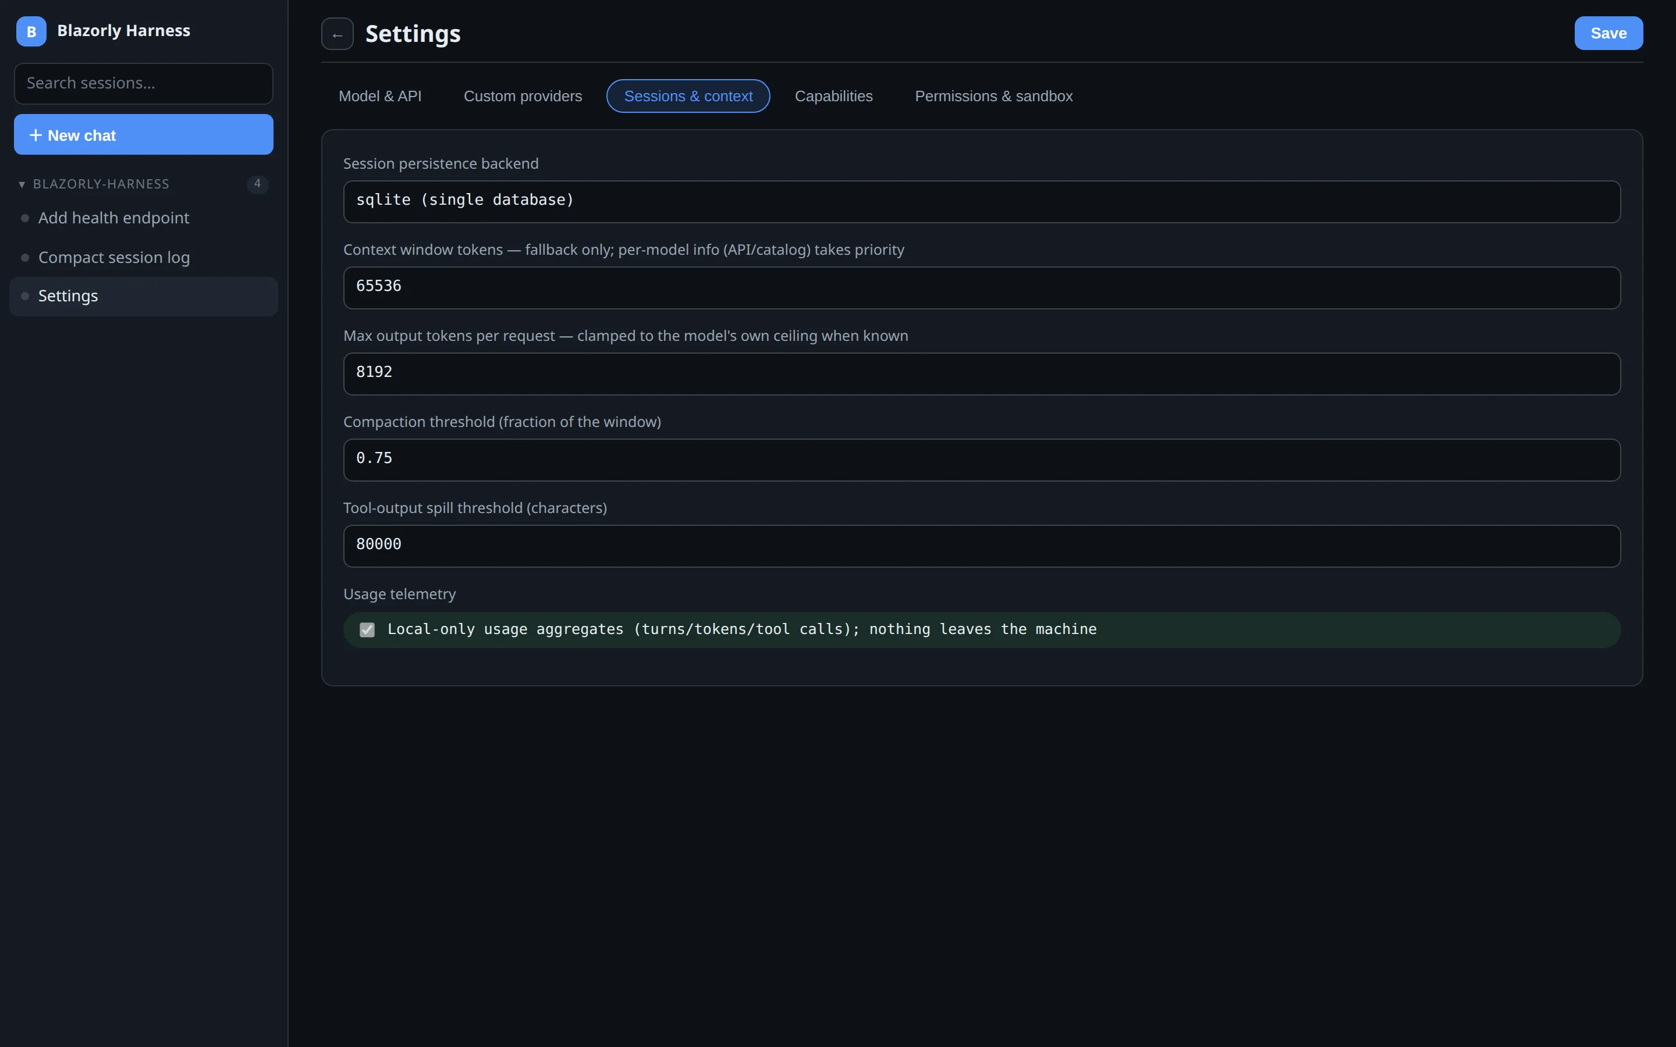Select the Settings session in sidebar
The width and height of the screenshot is (1676, 1047).
143,297
